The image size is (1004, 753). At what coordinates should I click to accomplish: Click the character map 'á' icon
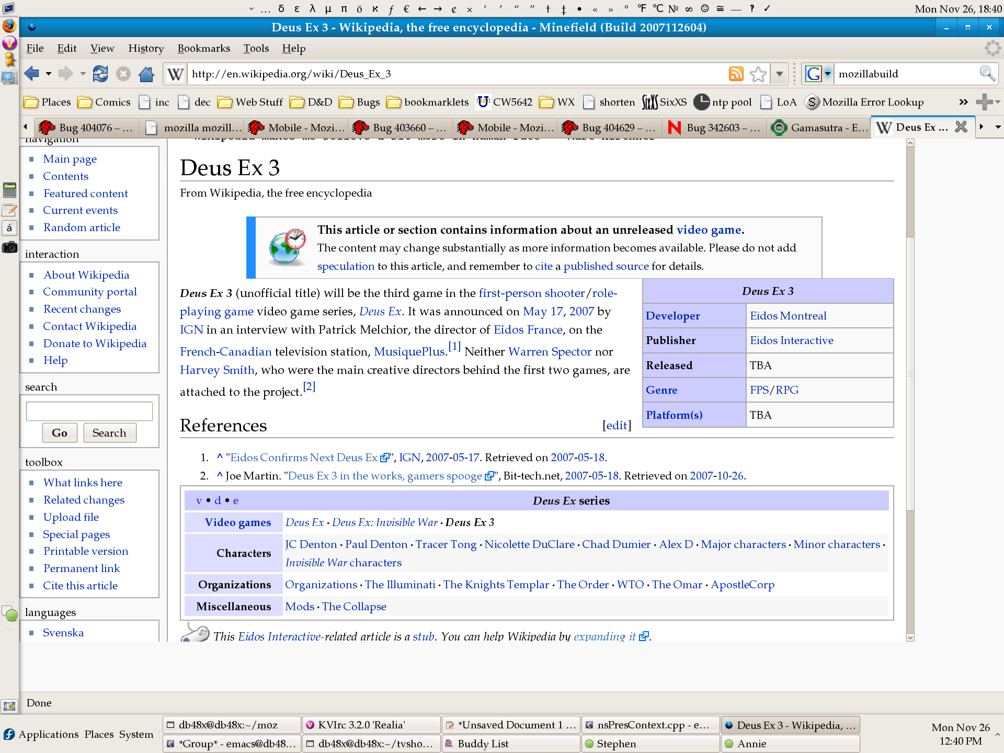click(9, 228)
